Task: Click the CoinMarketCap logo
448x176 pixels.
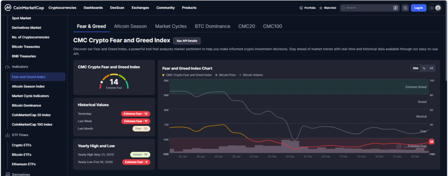Action: pos(24,8)
